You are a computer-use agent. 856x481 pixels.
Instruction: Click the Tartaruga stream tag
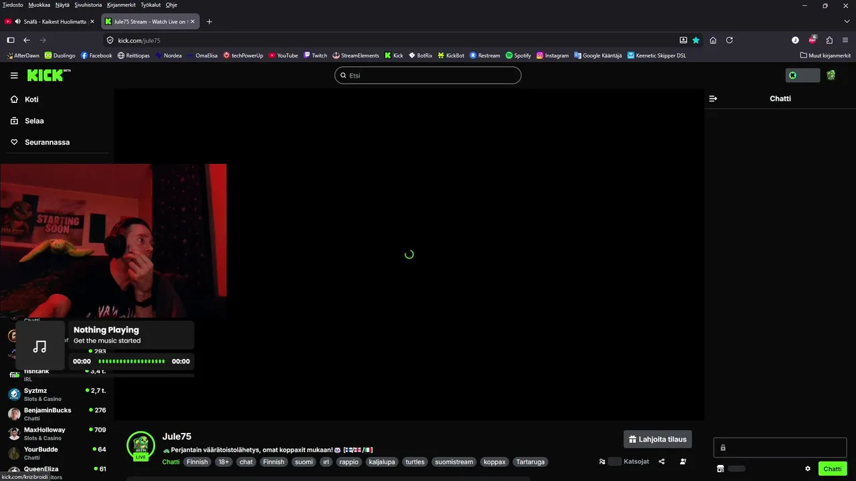click(x=530, y=462)
